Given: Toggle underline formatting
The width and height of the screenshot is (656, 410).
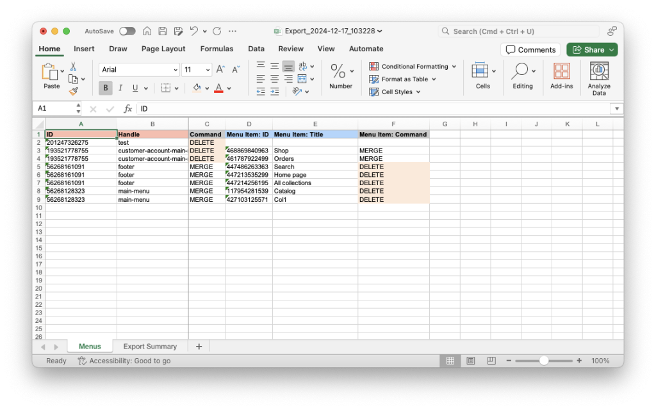Looking at the screenshot, I should 135,87.
